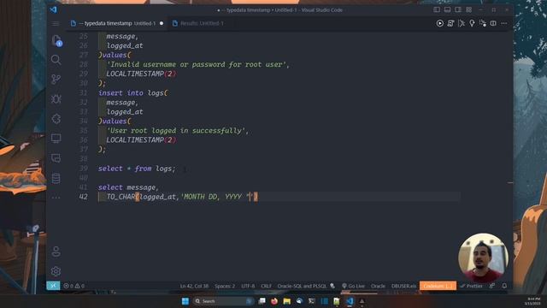Click the text 'select * from logs;'
The image size is (547, 308).
[137, 169]
